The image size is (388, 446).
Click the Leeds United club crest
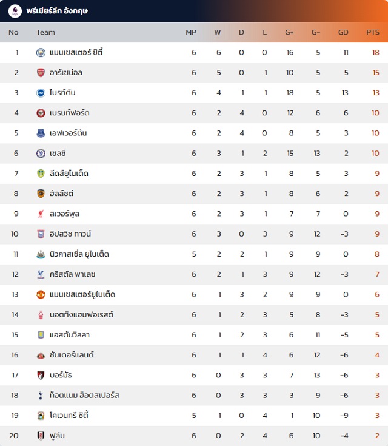tap(41, 174)
